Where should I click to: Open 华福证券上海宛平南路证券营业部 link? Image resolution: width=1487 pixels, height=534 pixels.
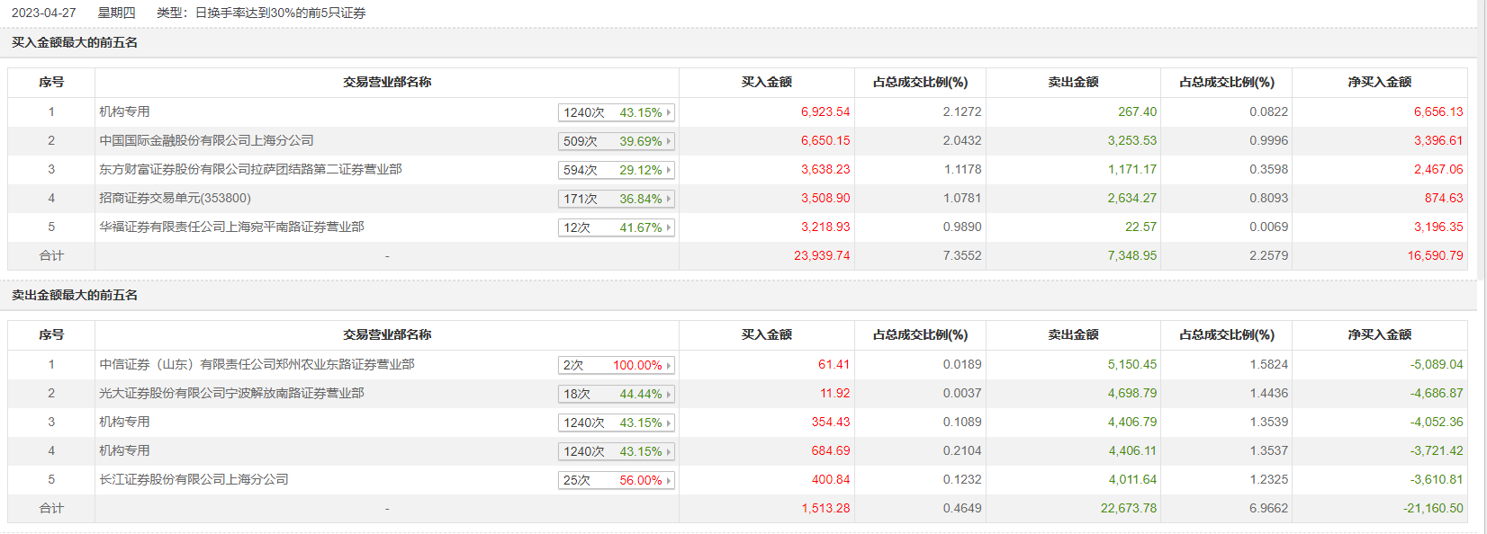(231, 227)
